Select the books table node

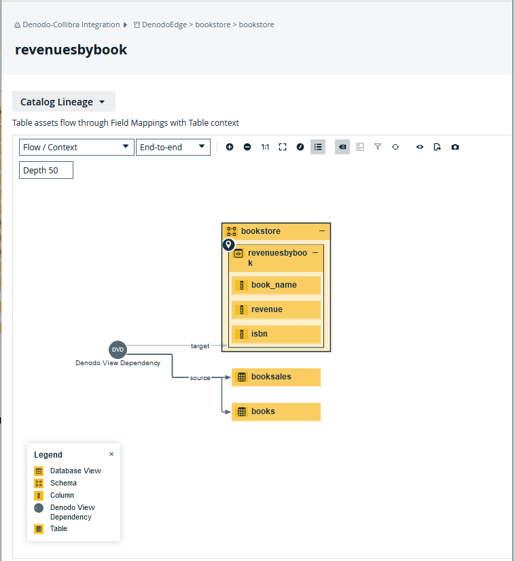(x=276, y=412)
